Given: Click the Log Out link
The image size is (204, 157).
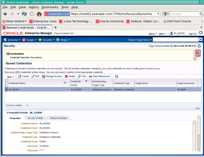Looking at the screenshot, I should tap(192, 34).
